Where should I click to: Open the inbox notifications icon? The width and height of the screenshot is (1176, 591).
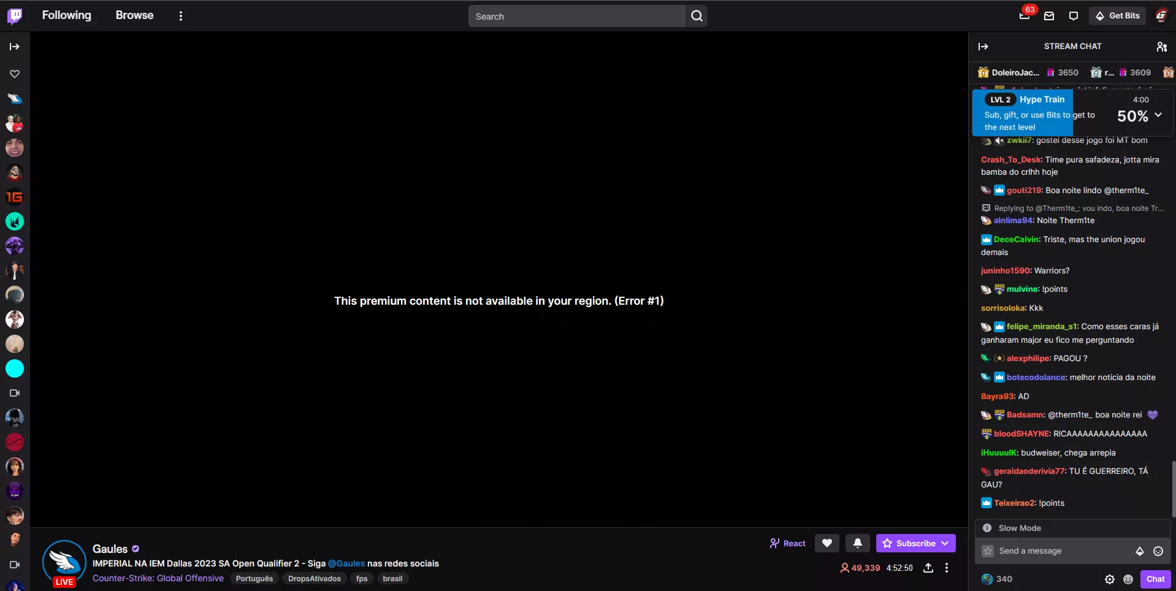1049,16
